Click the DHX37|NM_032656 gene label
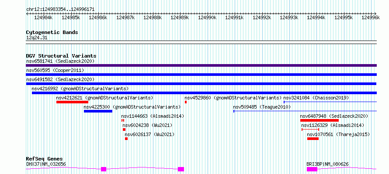389x174 pixels. click(46, 164)
